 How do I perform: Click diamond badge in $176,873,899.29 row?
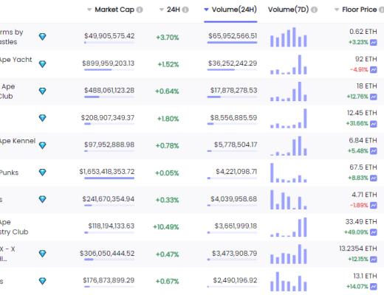click(42, 281)
